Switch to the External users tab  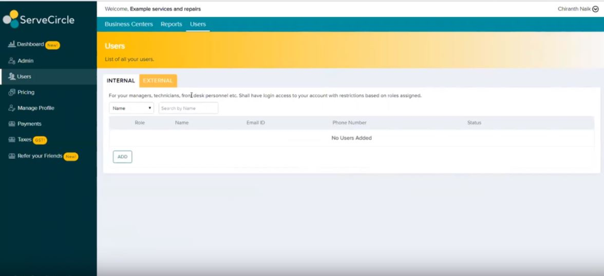[158, 81]
